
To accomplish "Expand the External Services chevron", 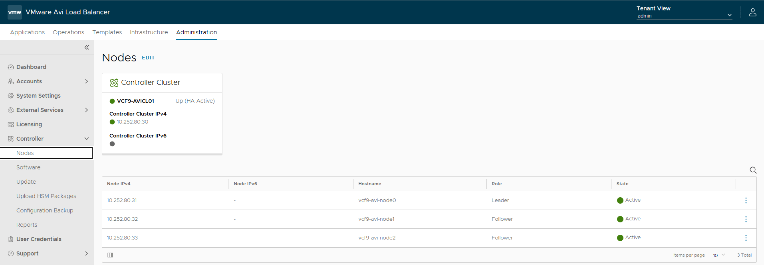I will (86, 110).
